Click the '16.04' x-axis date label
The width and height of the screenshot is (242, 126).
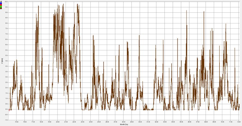[25, 122]
